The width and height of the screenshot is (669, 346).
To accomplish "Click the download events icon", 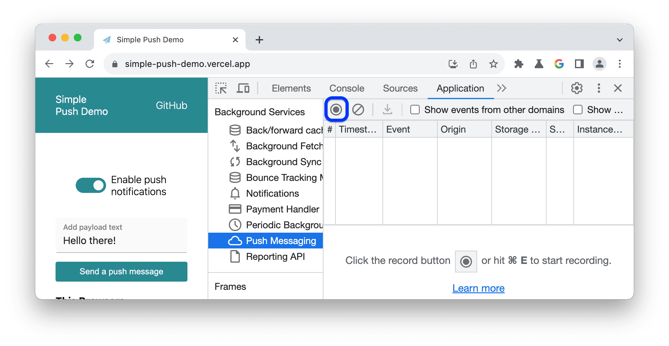I will click(387, 110).
